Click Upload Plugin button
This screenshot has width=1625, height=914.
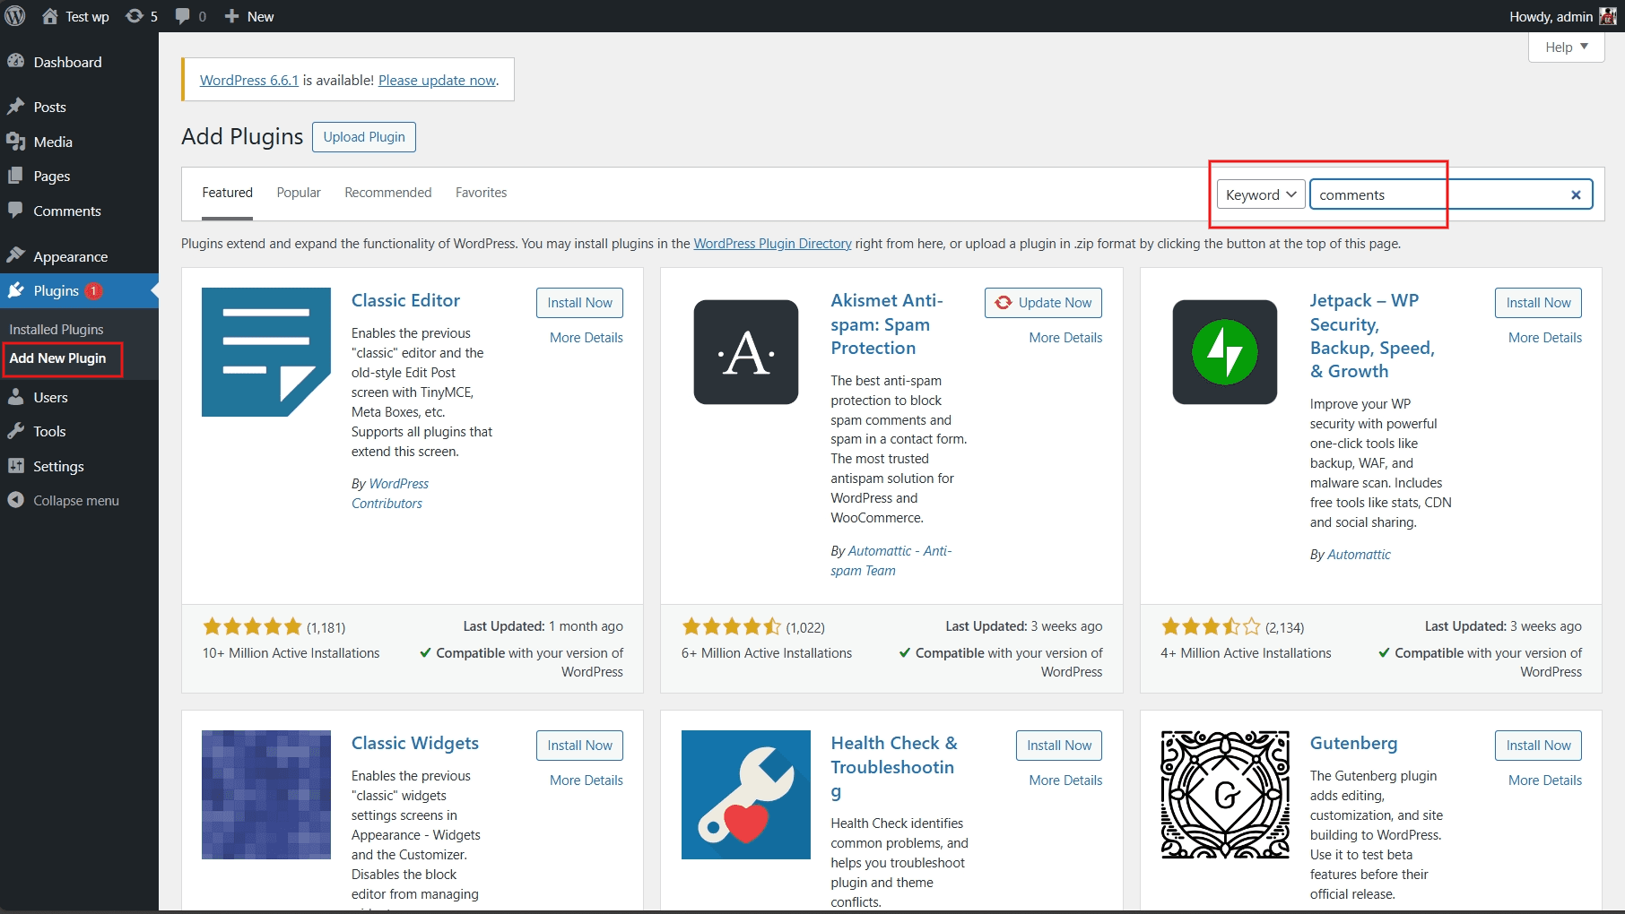click(363, 136)
